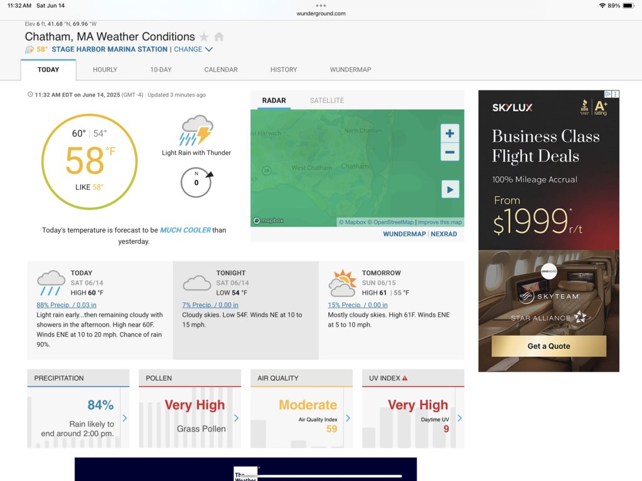Open the NEXRAD link
The width and height of the screenshot is (642, 481).
point(444,235)
